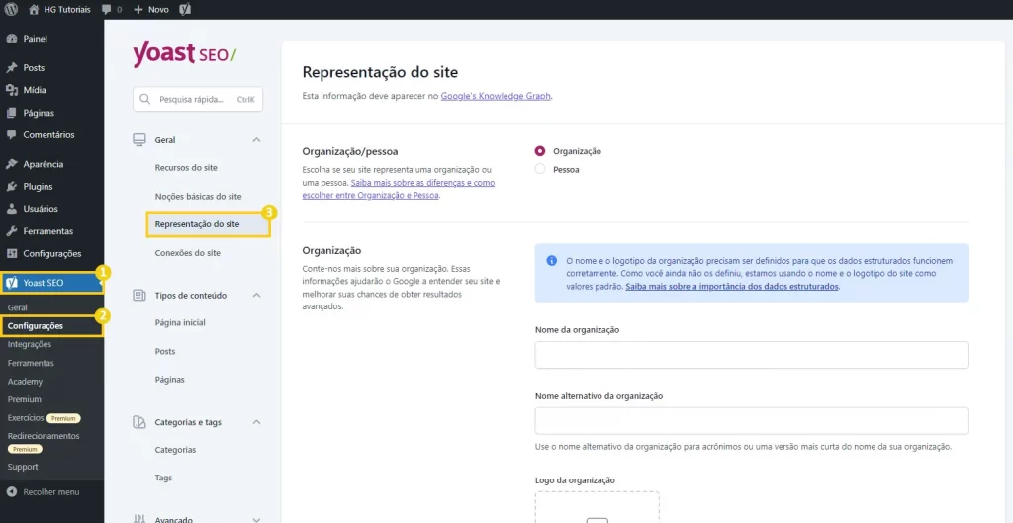Focus the Nome alternativo da organização field

point(752,421)
